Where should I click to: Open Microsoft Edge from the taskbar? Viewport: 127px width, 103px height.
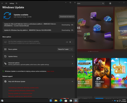(x=61, y=101)
